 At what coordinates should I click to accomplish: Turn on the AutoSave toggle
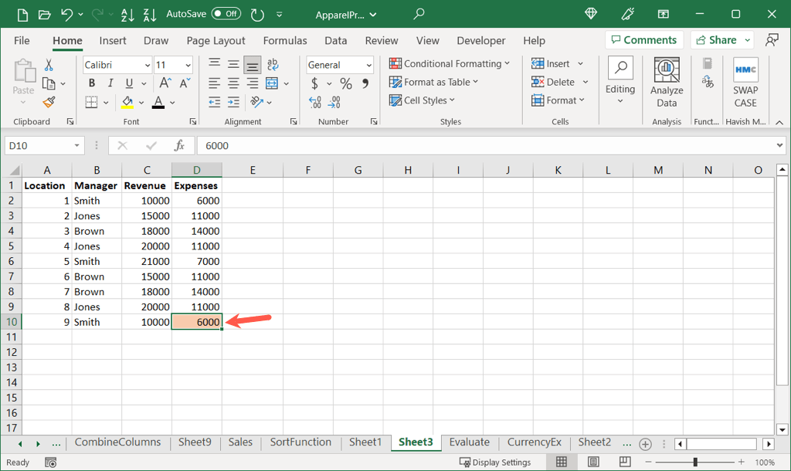226,14
